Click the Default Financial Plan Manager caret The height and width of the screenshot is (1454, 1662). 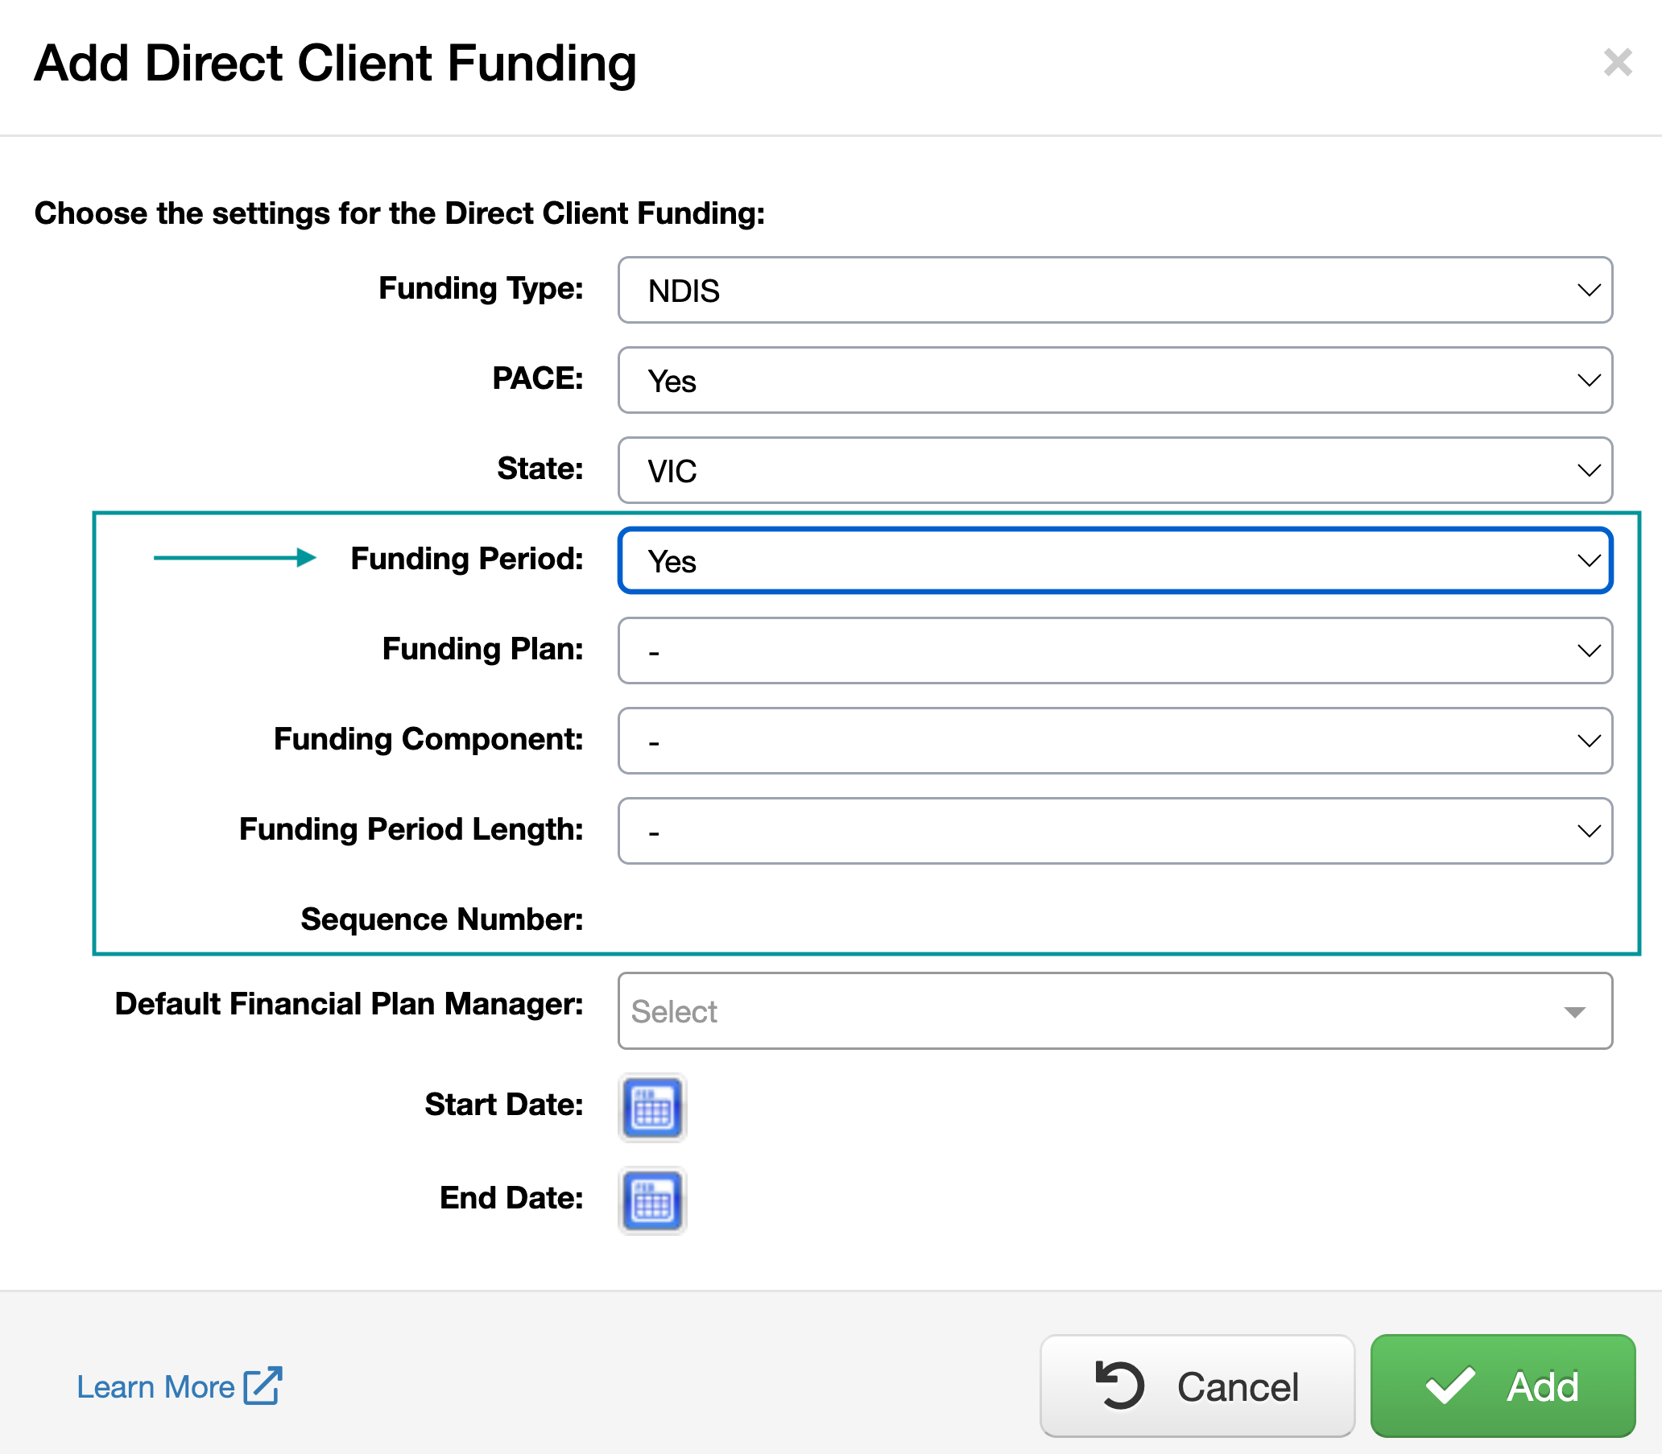[x=1574, y=1012]
